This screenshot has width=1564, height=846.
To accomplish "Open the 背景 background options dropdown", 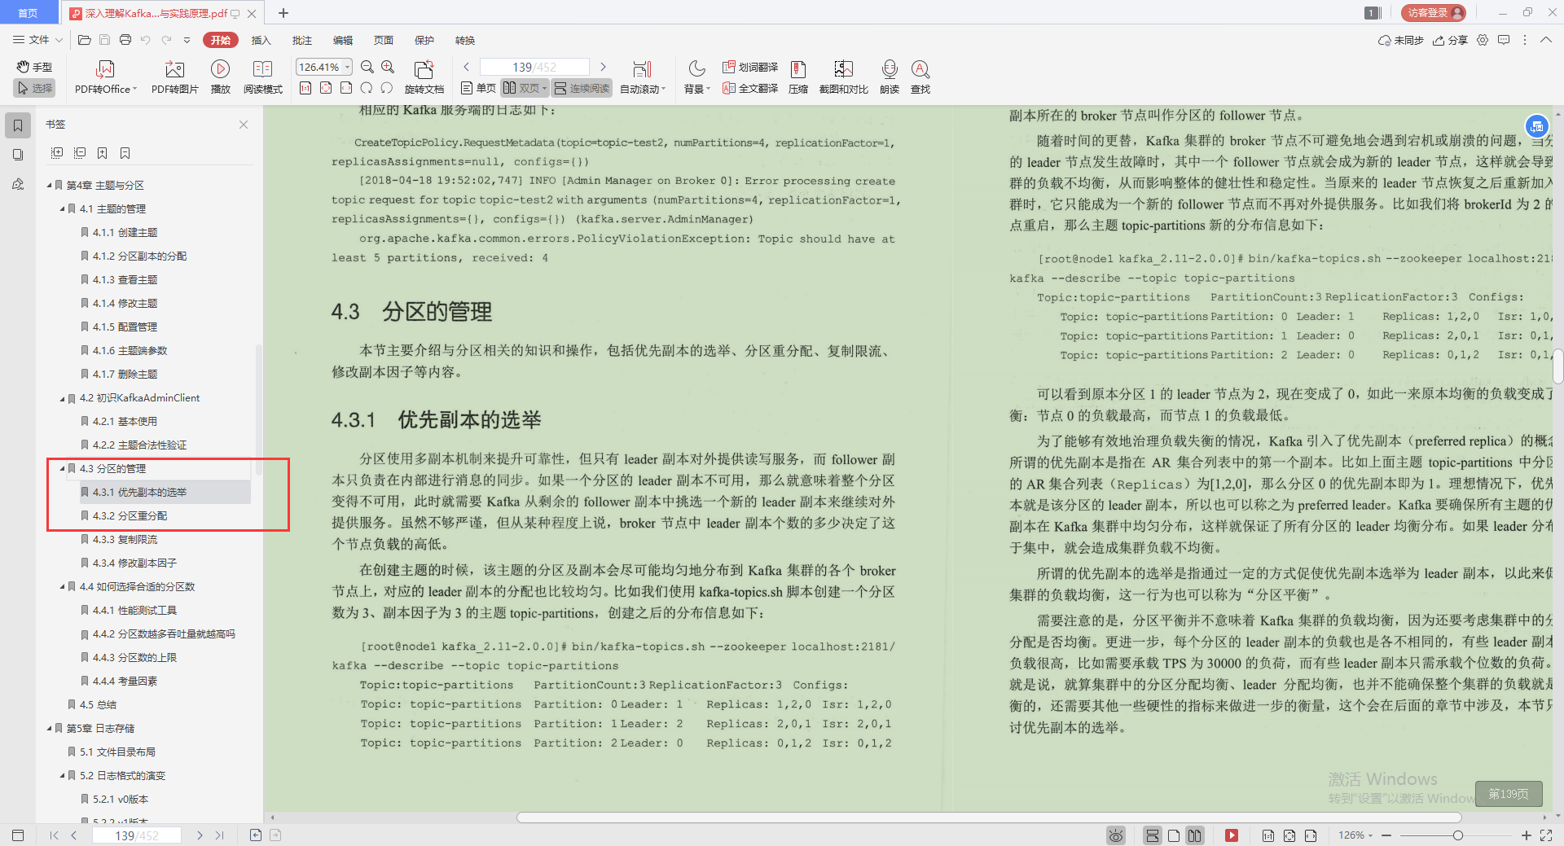I will coord(696,77).
